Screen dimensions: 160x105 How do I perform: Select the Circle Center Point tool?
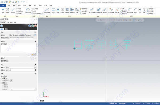[x=28, y=11]
